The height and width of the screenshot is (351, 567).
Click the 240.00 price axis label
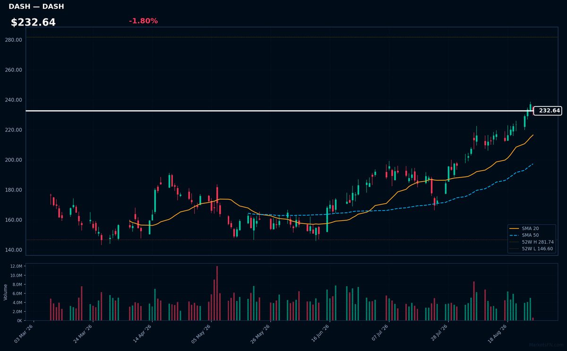[x=14, y=100]
